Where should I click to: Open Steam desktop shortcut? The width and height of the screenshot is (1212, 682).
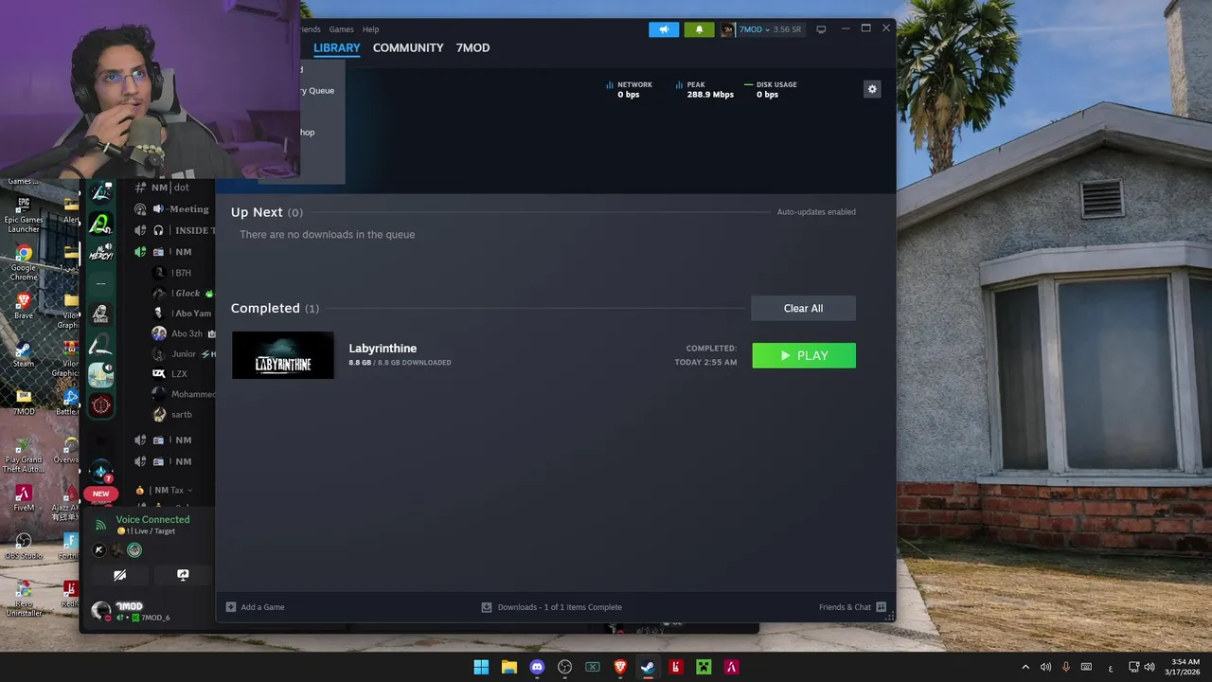tap(24, 354)
